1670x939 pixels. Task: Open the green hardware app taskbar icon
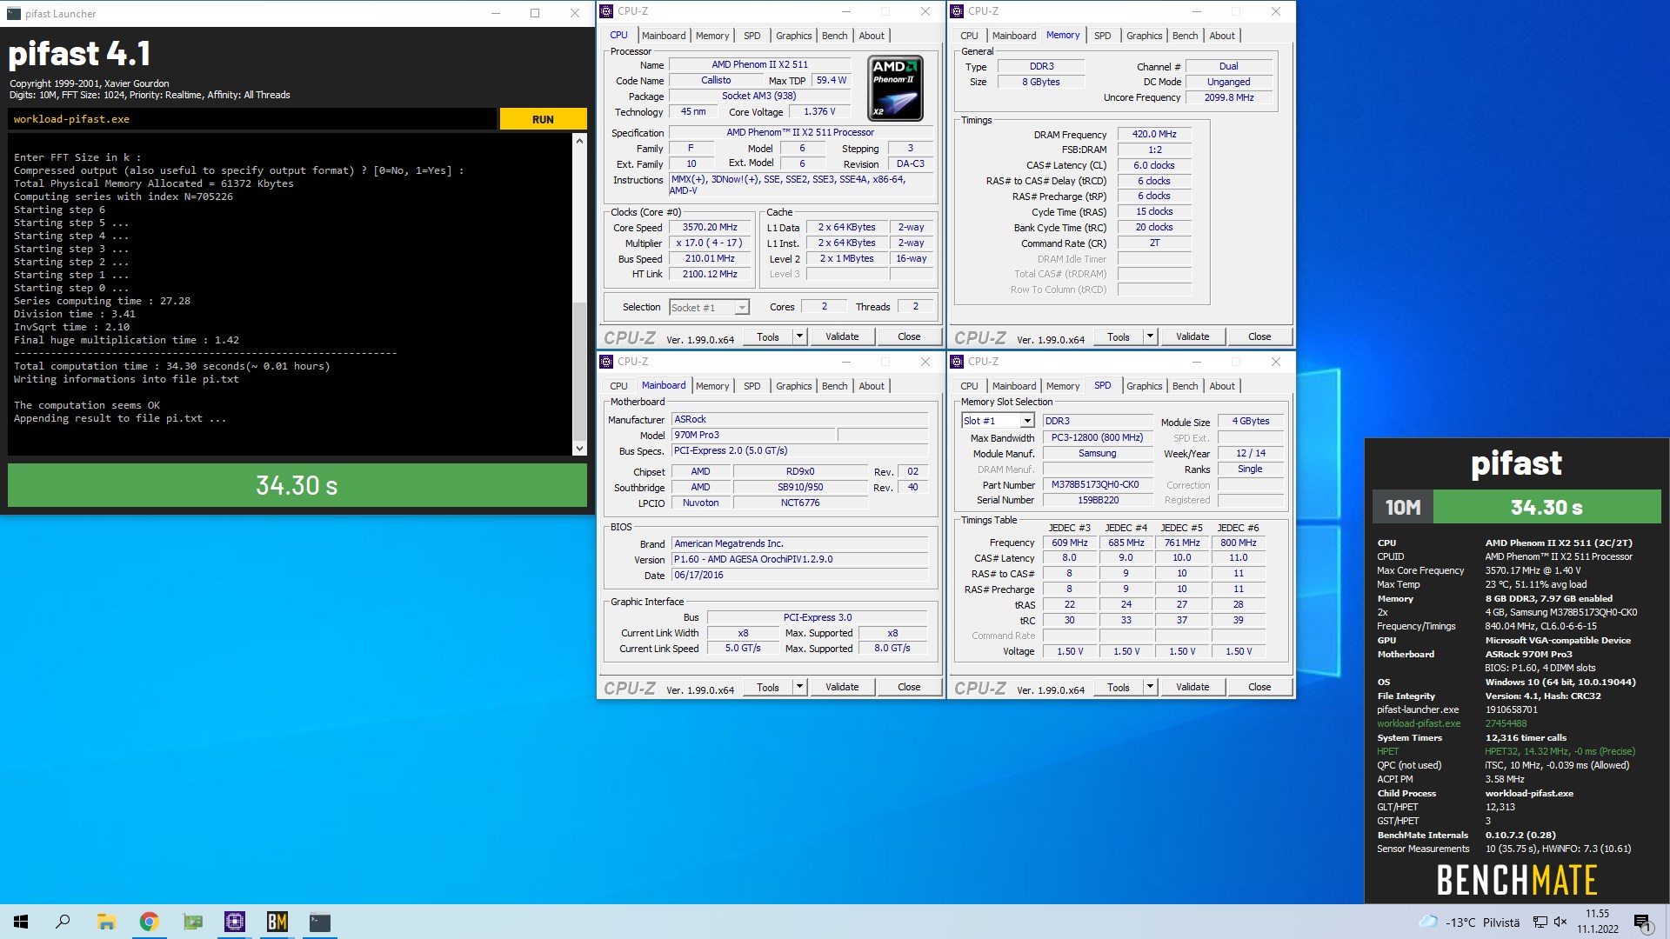(192, 922)
